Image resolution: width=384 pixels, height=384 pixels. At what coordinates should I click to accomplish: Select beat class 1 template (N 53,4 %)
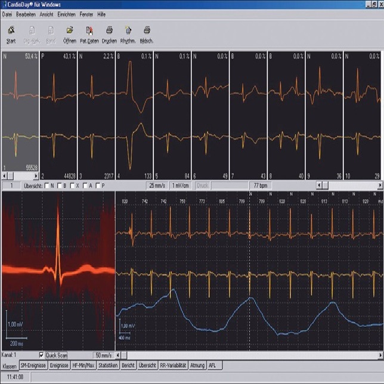click(20, 112)
